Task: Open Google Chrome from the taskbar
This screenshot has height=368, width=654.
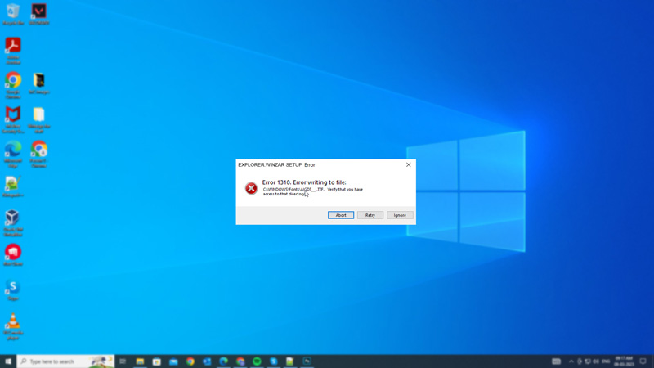Action: coord(190,361)
